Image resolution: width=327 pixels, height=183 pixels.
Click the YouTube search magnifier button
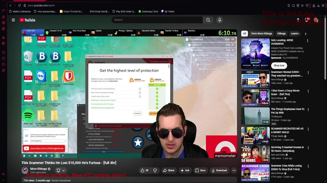click(x=208, y=20)
